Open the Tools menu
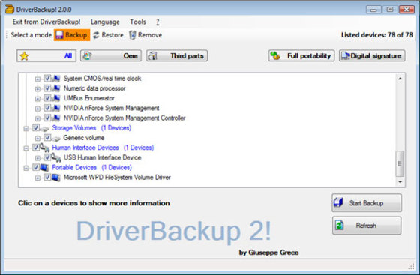 coord(138,22)
